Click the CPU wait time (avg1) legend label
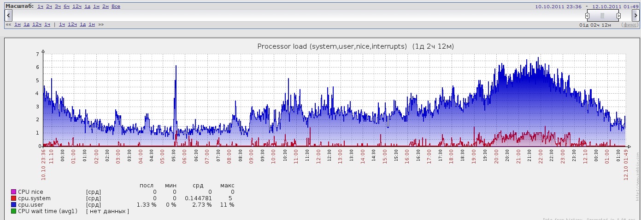The image size is (641, 220). click(x=47, y=211)
